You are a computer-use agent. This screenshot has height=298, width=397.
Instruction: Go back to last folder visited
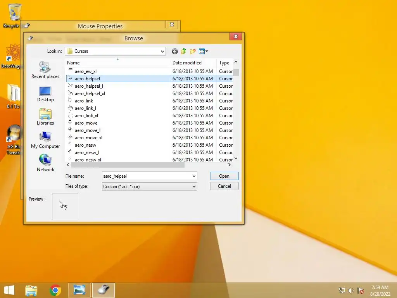175,52
